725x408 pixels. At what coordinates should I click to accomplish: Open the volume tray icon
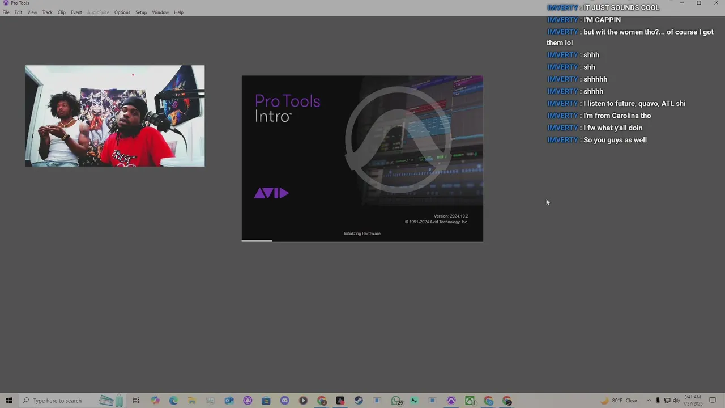676,401
